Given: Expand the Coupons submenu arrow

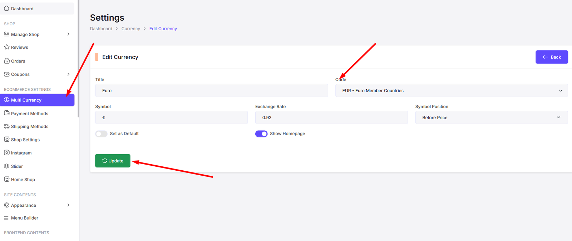Looking at the screenshot, I should pyautogui.click(x=68, y=74).
